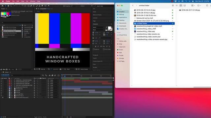Open the Go menu
Screen dimensions: 211x118
click(27, 1)
